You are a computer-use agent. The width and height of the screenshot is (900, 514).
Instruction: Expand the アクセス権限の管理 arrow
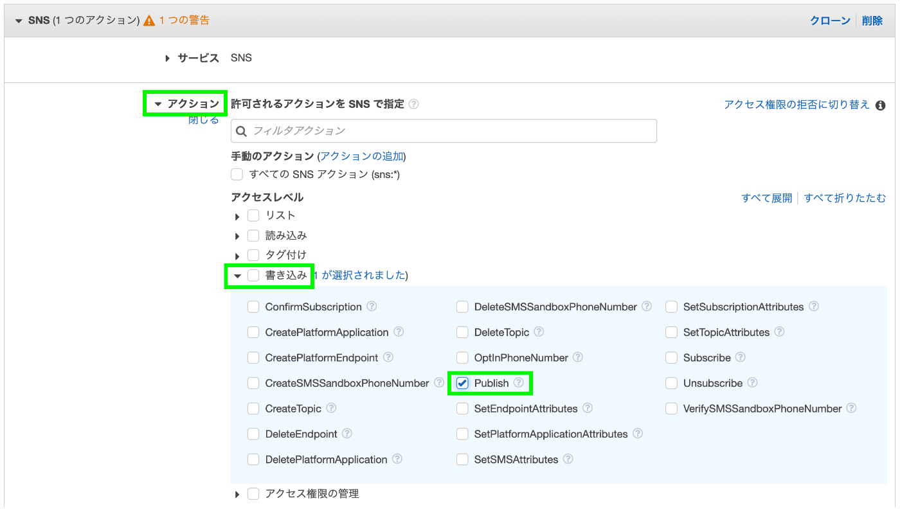(x=237, y=495)
